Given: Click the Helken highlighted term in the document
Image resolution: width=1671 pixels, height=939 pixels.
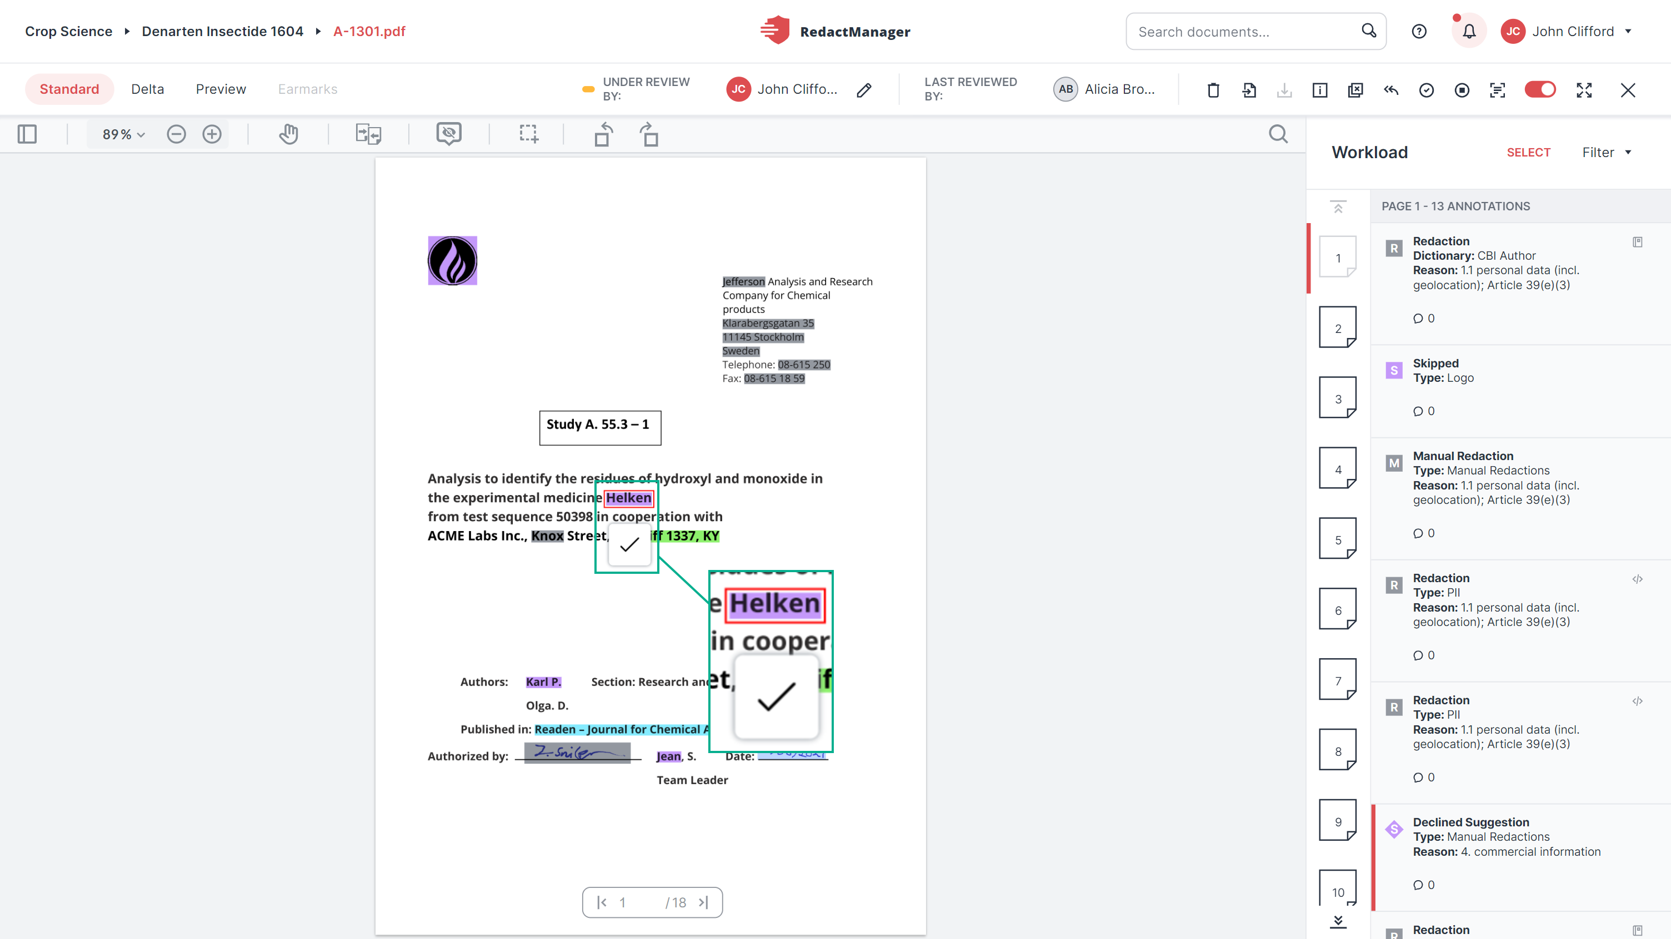Looking at the screenshot, I should click(x=628, y=498).
